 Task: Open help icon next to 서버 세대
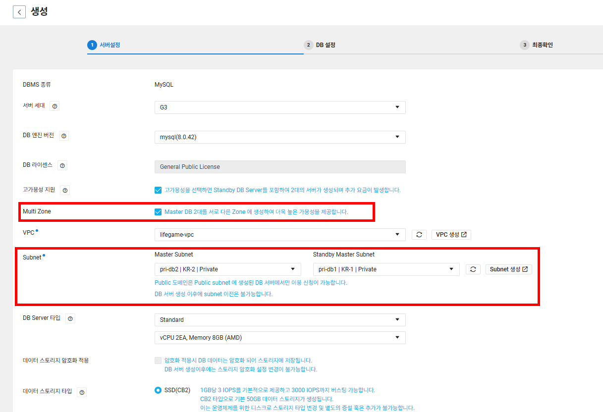(x=55, y=106)
